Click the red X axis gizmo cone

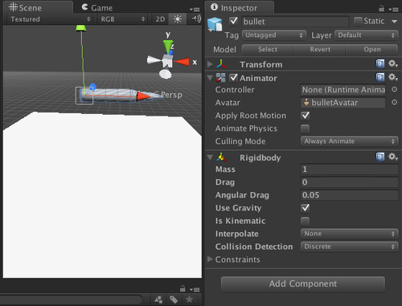click(181, 62)
